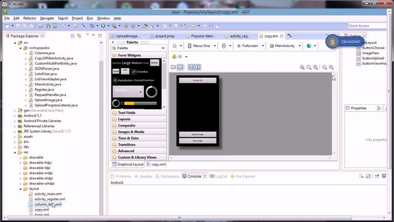
Task: Click the Off toggle button widget in palette
Action: (x=125, y=72)
